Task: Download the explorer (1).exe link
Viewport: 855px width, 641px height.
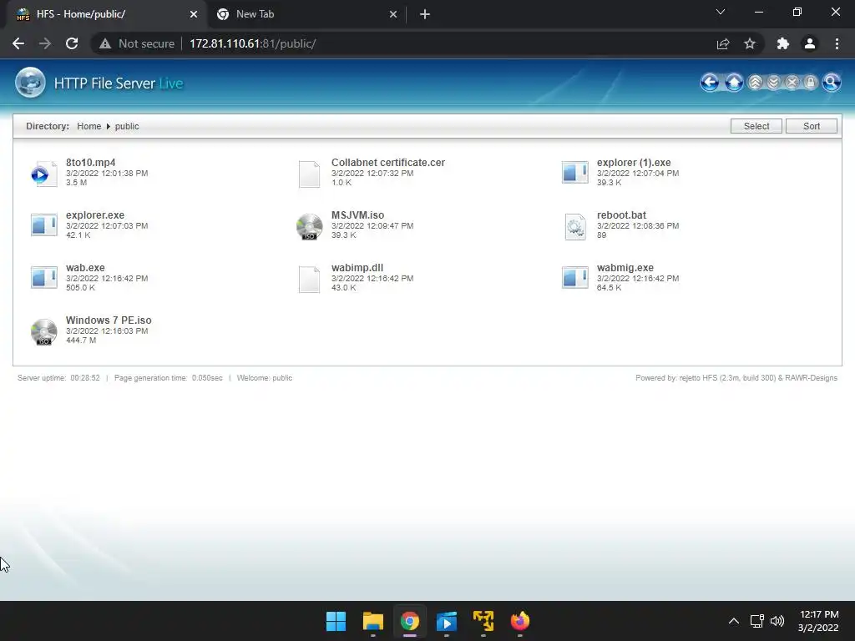Action: pos(634,163)
